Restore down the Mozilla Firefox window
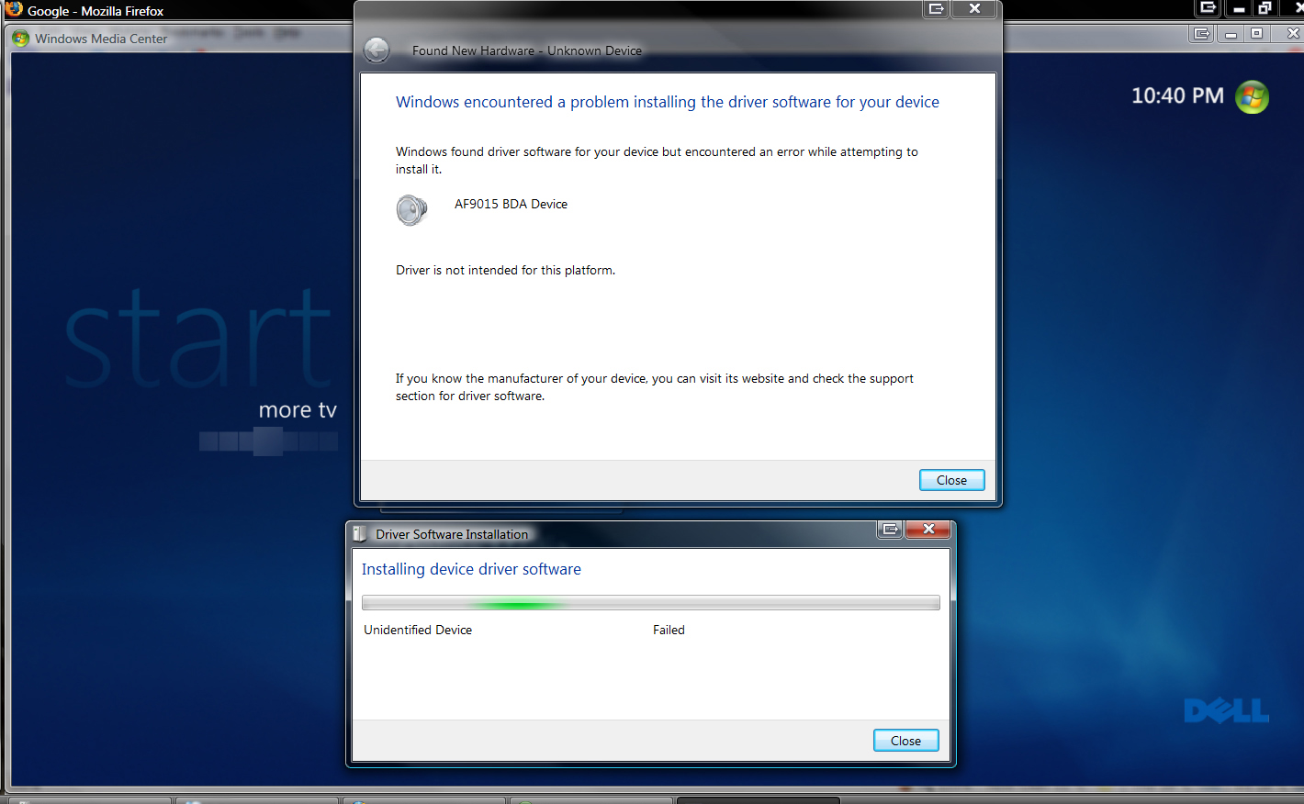Image resolution: width=1304 pixels, height=804 pixels. pos(1265,8)
